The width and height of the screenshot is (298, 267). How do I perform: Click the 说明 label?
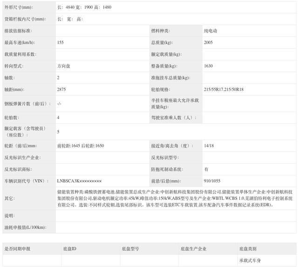click(x=9, y=216)
